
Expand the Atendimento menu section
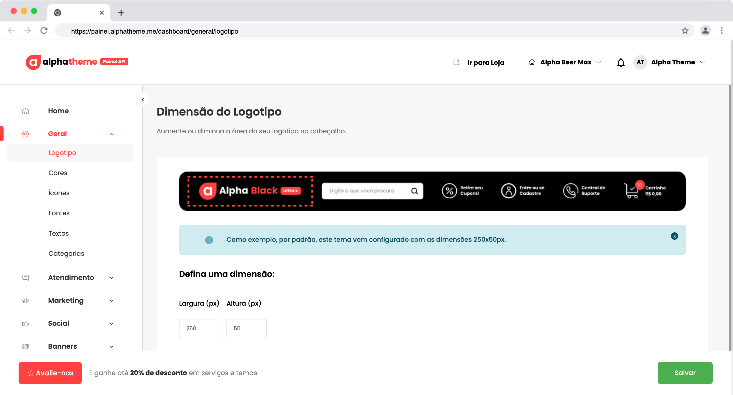point(111,278)
